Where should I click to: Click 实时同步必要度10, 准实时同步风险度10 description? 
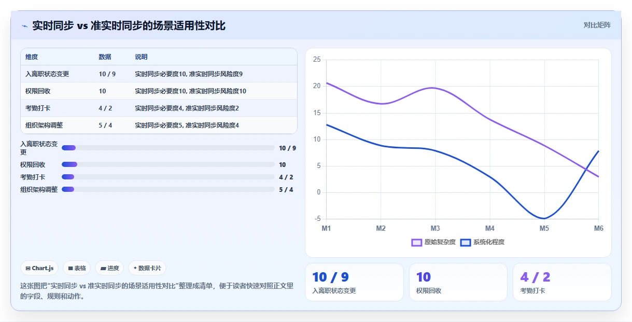(191, 91)
